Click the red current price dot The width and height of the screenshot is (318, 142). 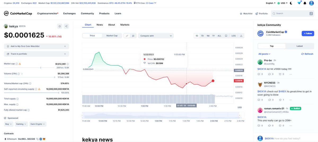click(213, 81)
